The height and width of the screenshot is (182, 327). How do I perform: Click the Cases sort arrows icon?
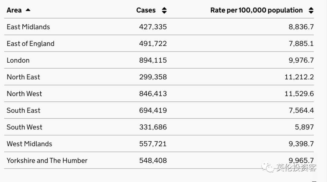point(164,10)
